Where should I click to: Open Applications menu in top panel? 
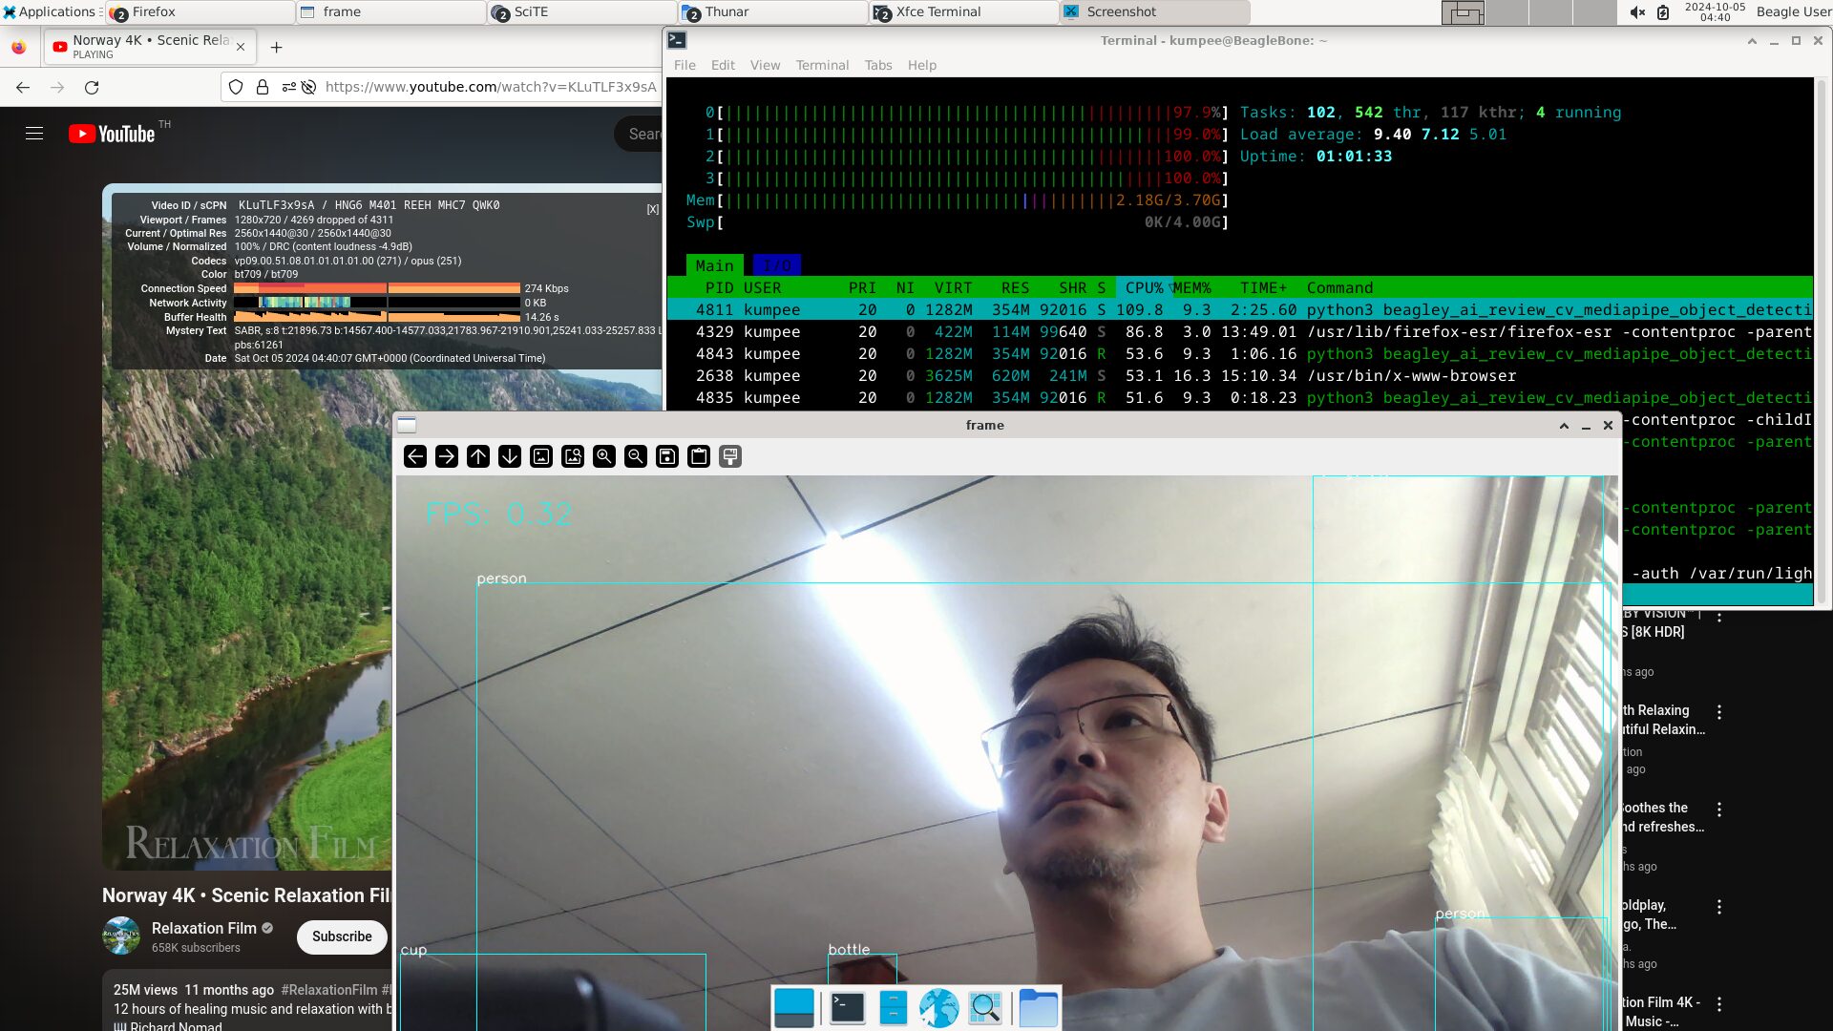pos(51,11)
